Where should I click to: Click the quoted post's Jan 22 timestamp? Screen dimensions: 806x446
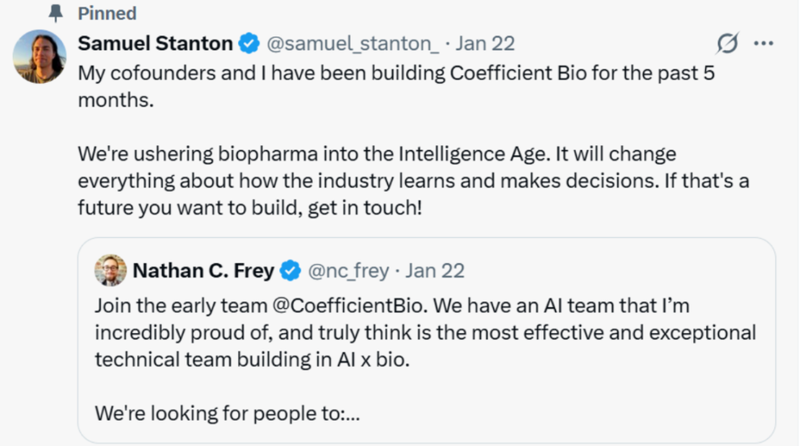435,271
